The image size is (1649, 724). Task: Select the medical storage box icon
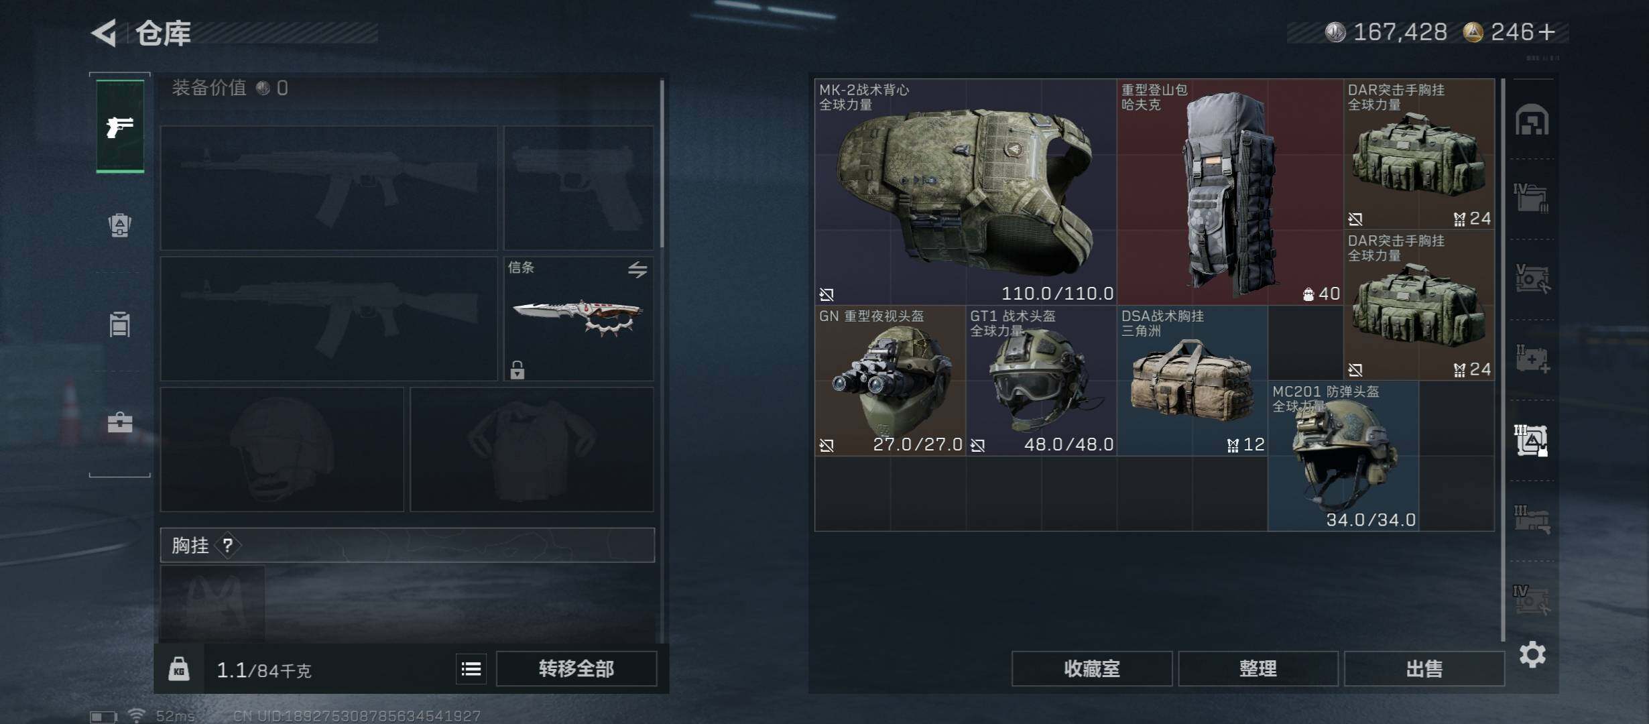pyautogui.click(x=1532, y=359)
